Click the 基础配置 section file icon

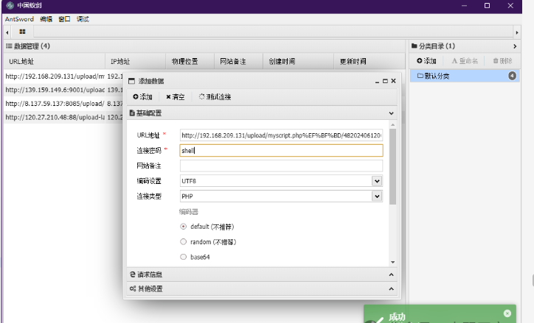(132, 113)
